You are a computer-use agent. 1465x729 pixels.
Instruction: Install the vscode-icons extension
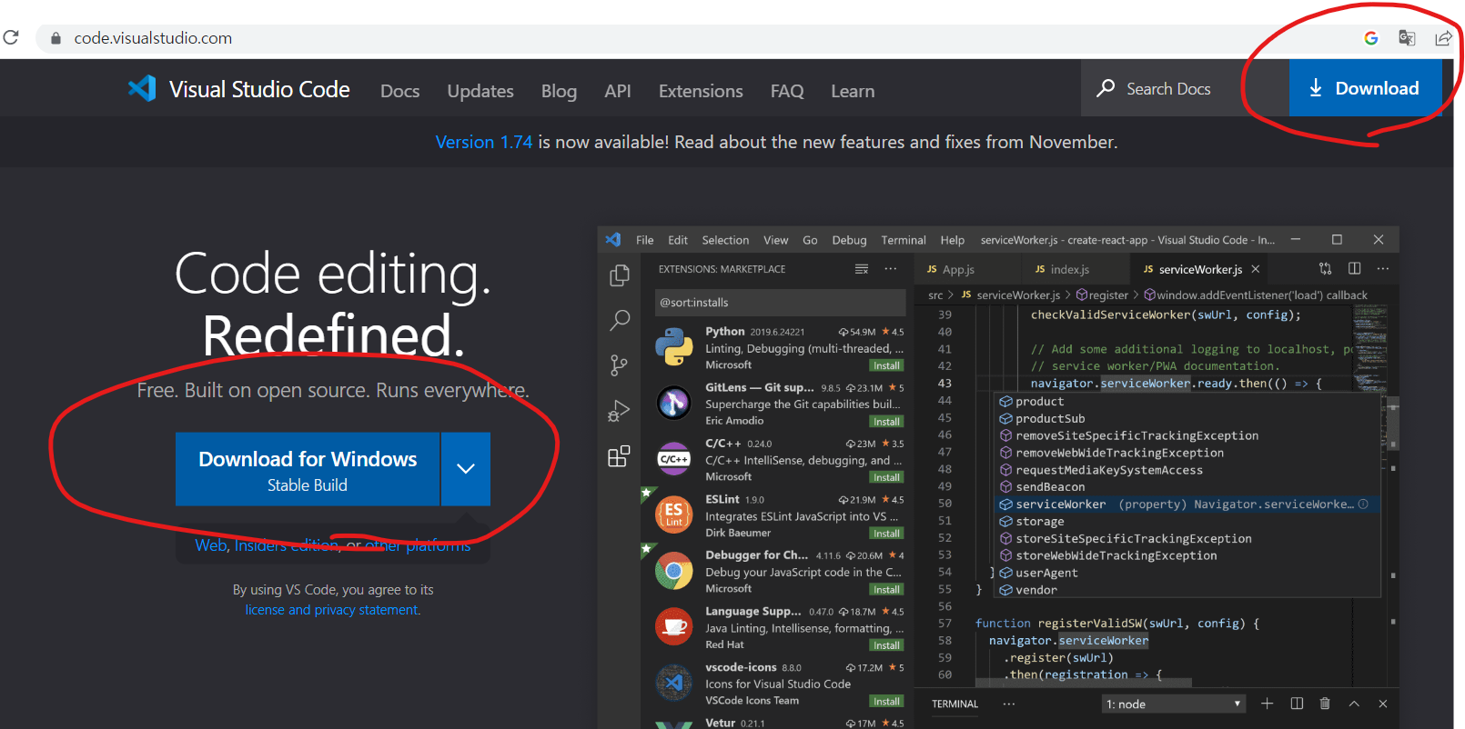point(886,701)
